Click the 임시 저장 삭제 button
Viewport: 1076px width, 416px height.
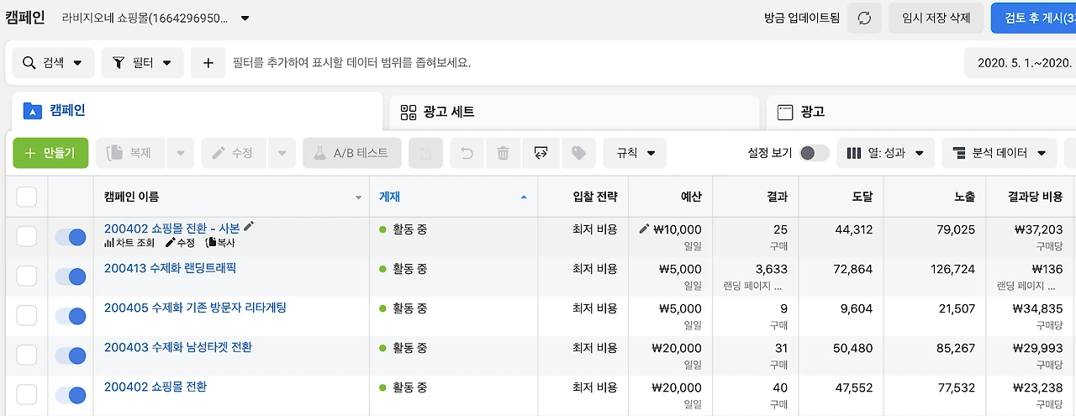936,18
